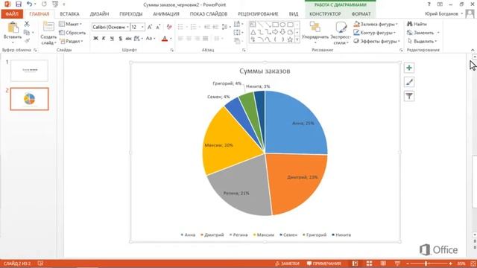This screenshot has width=477, height=268.
Task: Toggle bold (Ж) formatting
Action: pyautogui.click(x=95, y=38)
